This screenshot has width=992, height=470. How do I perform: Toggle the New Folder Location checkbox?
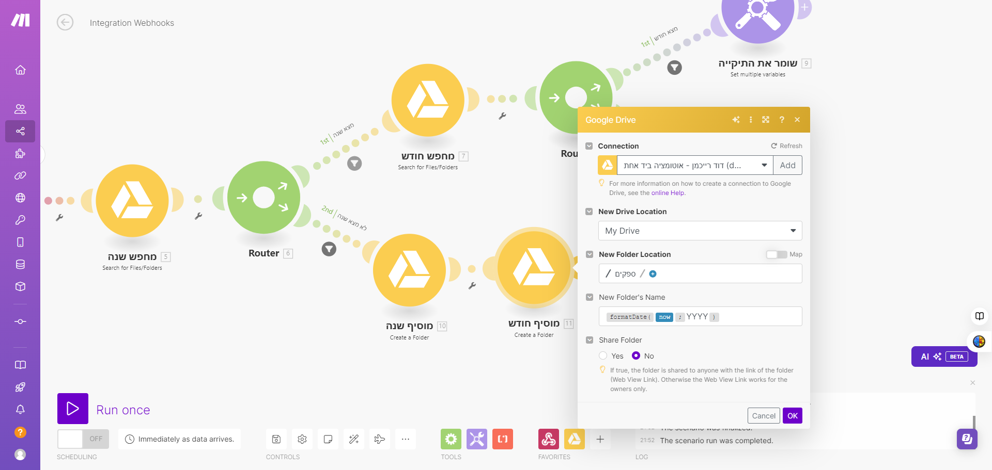point(590,254)
